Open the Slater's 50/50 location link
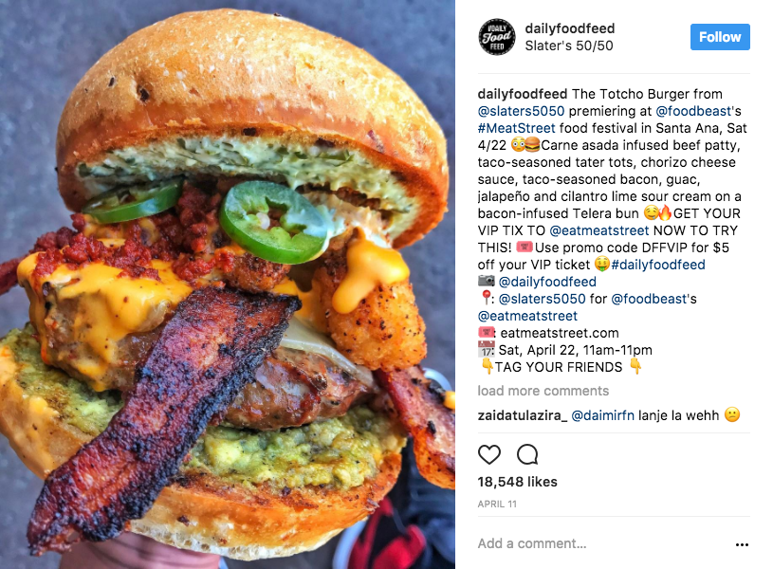Screen dimensions: 773x569 click(x=569, y=46)
